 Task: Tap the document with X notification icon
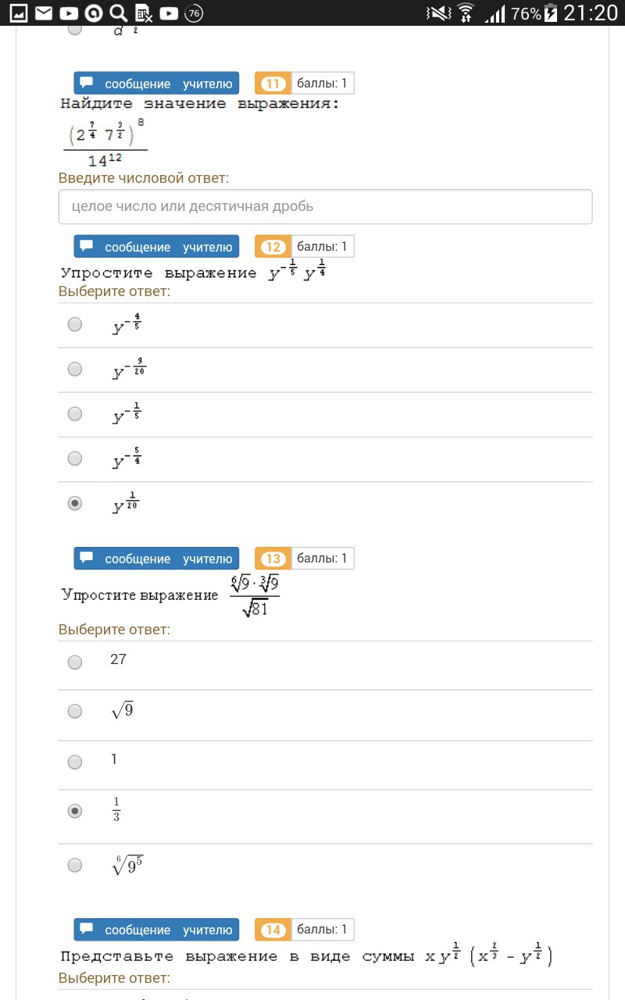tap(143, 12)
